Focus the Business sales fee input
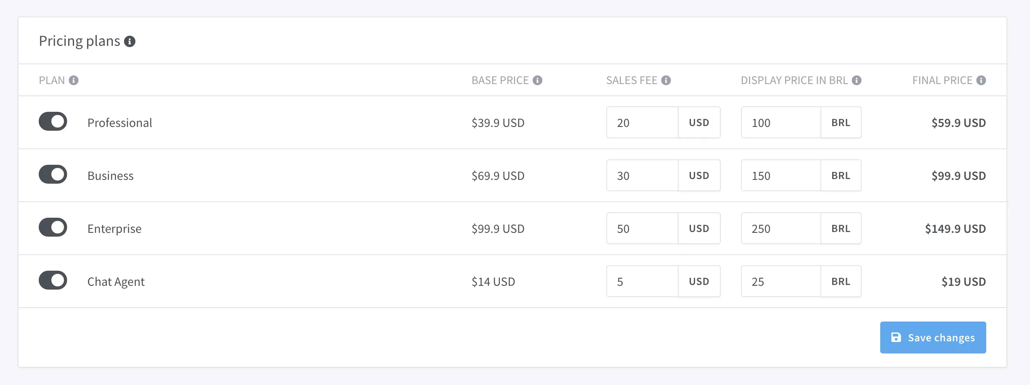The width and height of the screenshot is (1030, 385). [642, 175]
